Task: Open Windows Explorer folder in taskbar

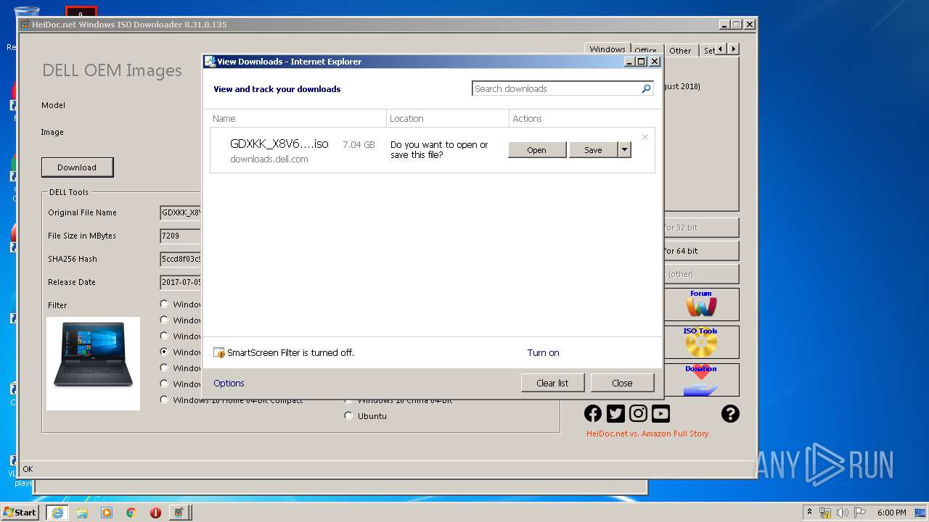Action: [x=82, y=513]
